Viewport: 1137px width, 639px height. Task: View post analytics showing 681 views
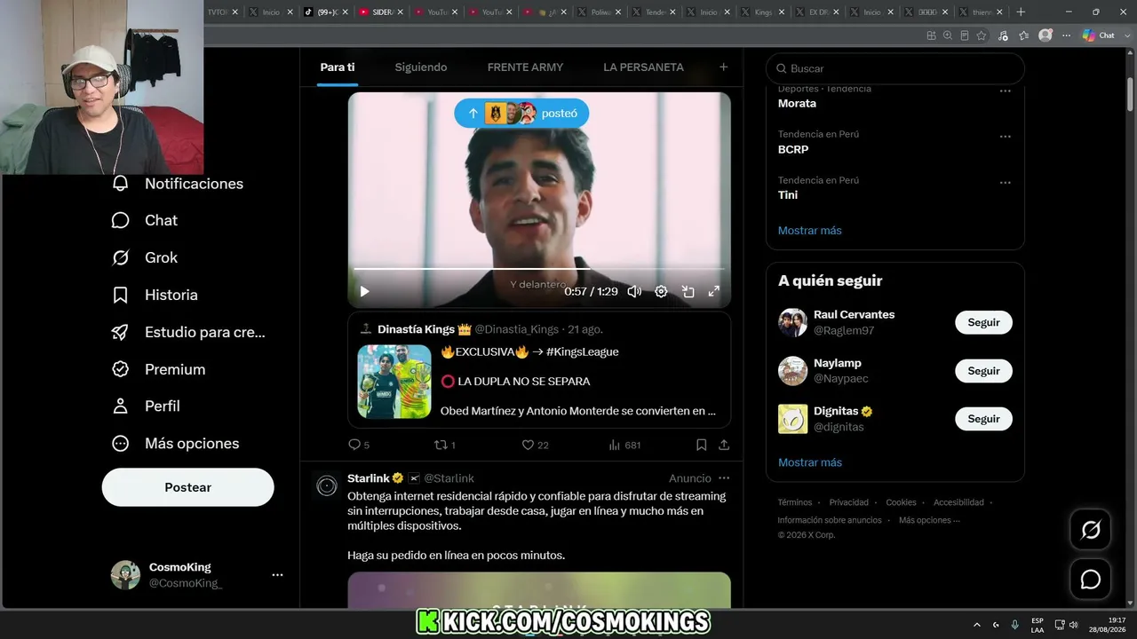pyautogui.click(x=624, y=445)
